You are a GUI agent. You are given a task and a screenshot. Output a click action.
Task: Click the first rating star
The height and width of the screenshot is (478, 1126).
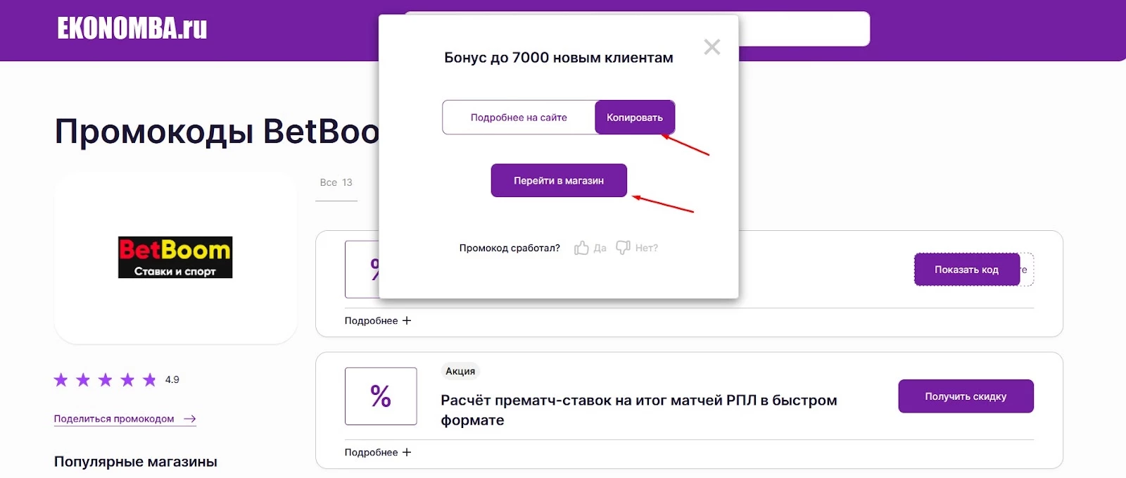pyautogui.click(x=61, y=380)
